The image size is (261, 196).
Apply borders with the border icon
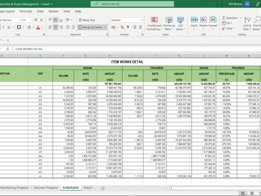(x=19, y=27)
